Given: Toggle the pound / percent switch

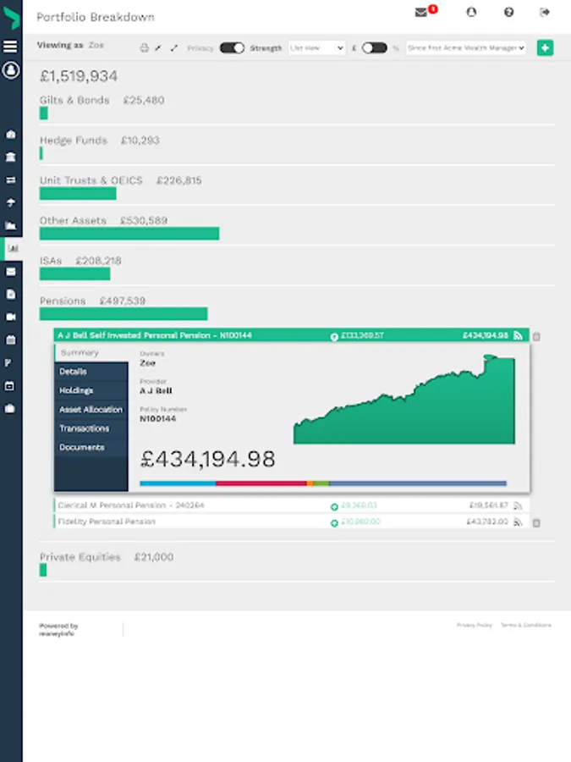Looking at the screenshot, I should pyautogui.click(x=375, y=47).
